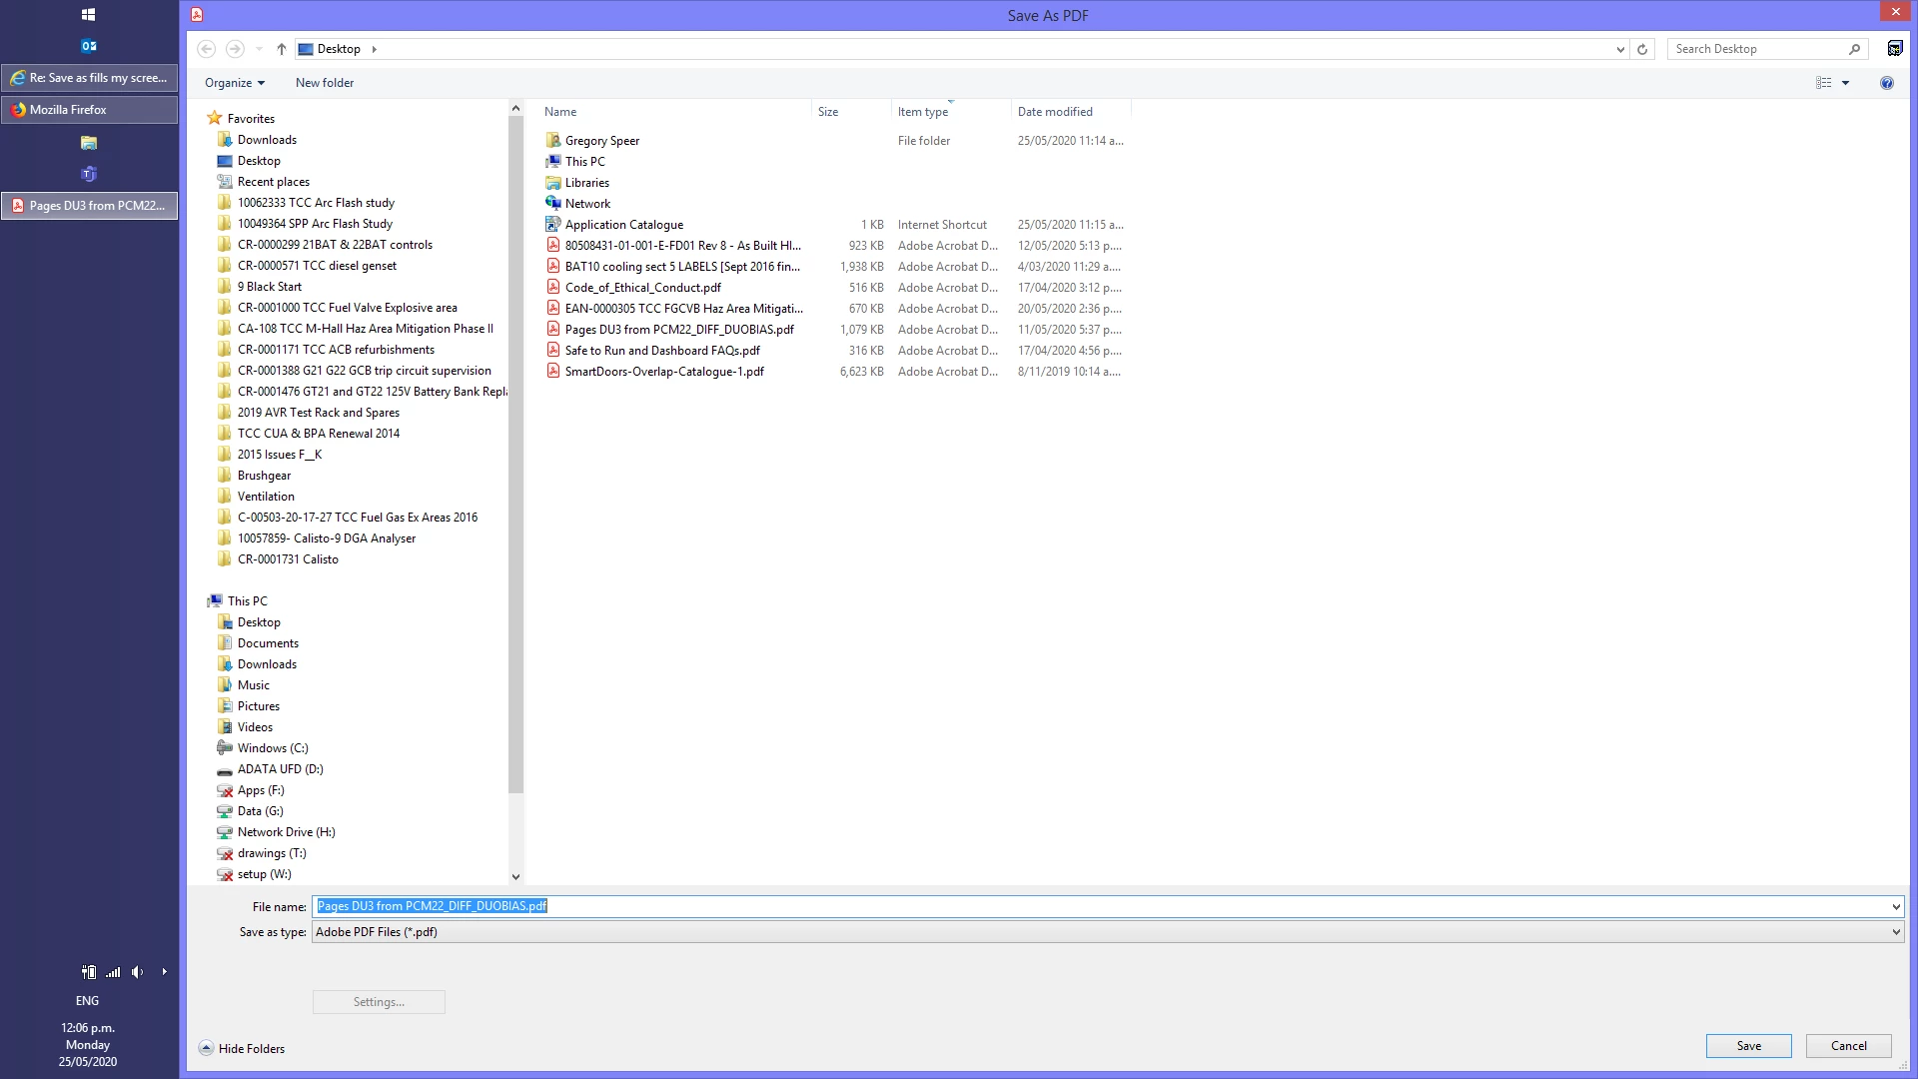Expand the File name history dropdown
Image resolution: width=1918 pixels, height=1079 pixels.
click(x=1895, y=907)
